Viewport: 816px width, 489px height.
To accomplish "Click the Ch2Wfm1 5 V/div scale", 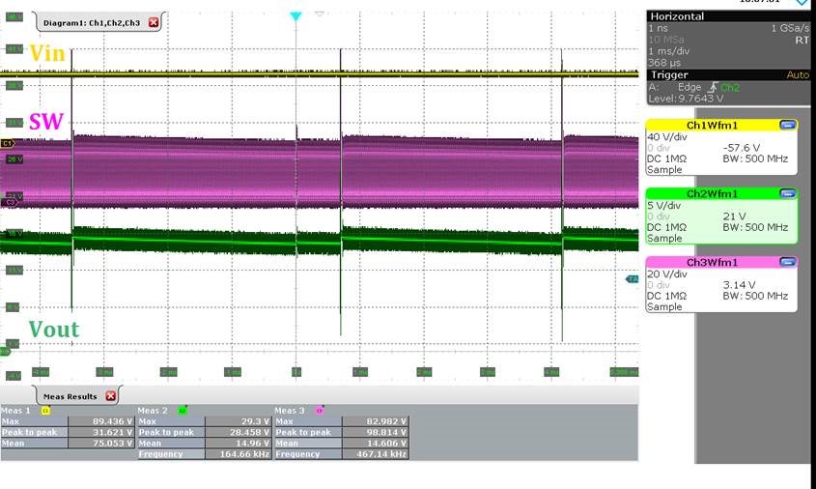I will click(664, 205).
